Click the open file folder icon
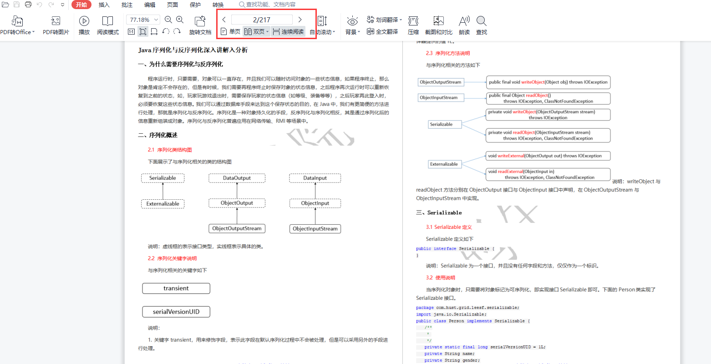Screen dimensions: 711x364 click(x=5, y=5)
